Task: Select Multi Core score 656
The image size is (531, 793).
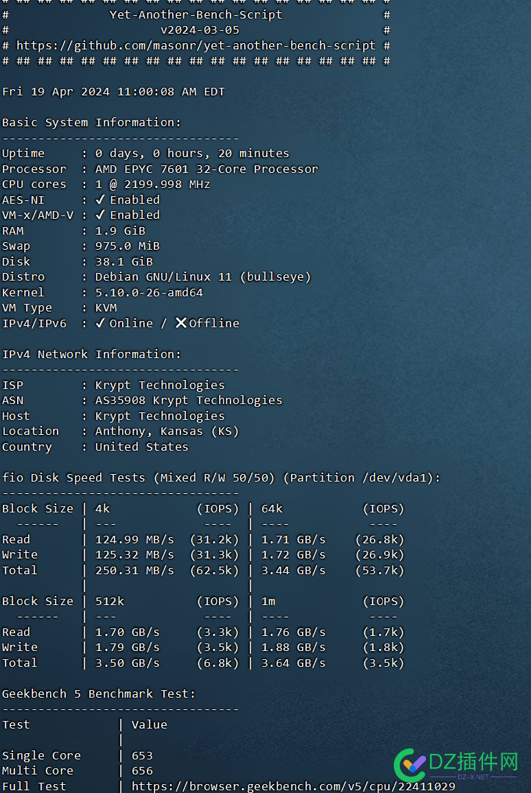Action: 142,771
